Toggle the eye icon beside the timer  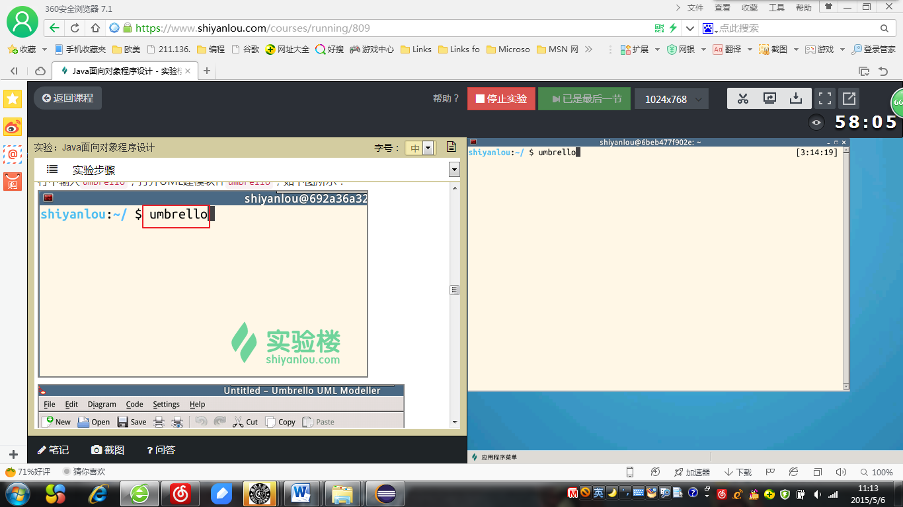pos(817,122)
